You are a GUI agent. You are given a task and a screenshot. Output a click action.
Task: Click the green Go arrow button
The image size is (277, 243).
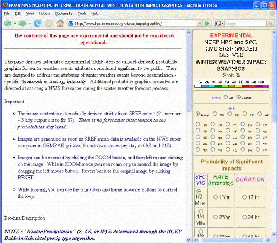(207, 23)
